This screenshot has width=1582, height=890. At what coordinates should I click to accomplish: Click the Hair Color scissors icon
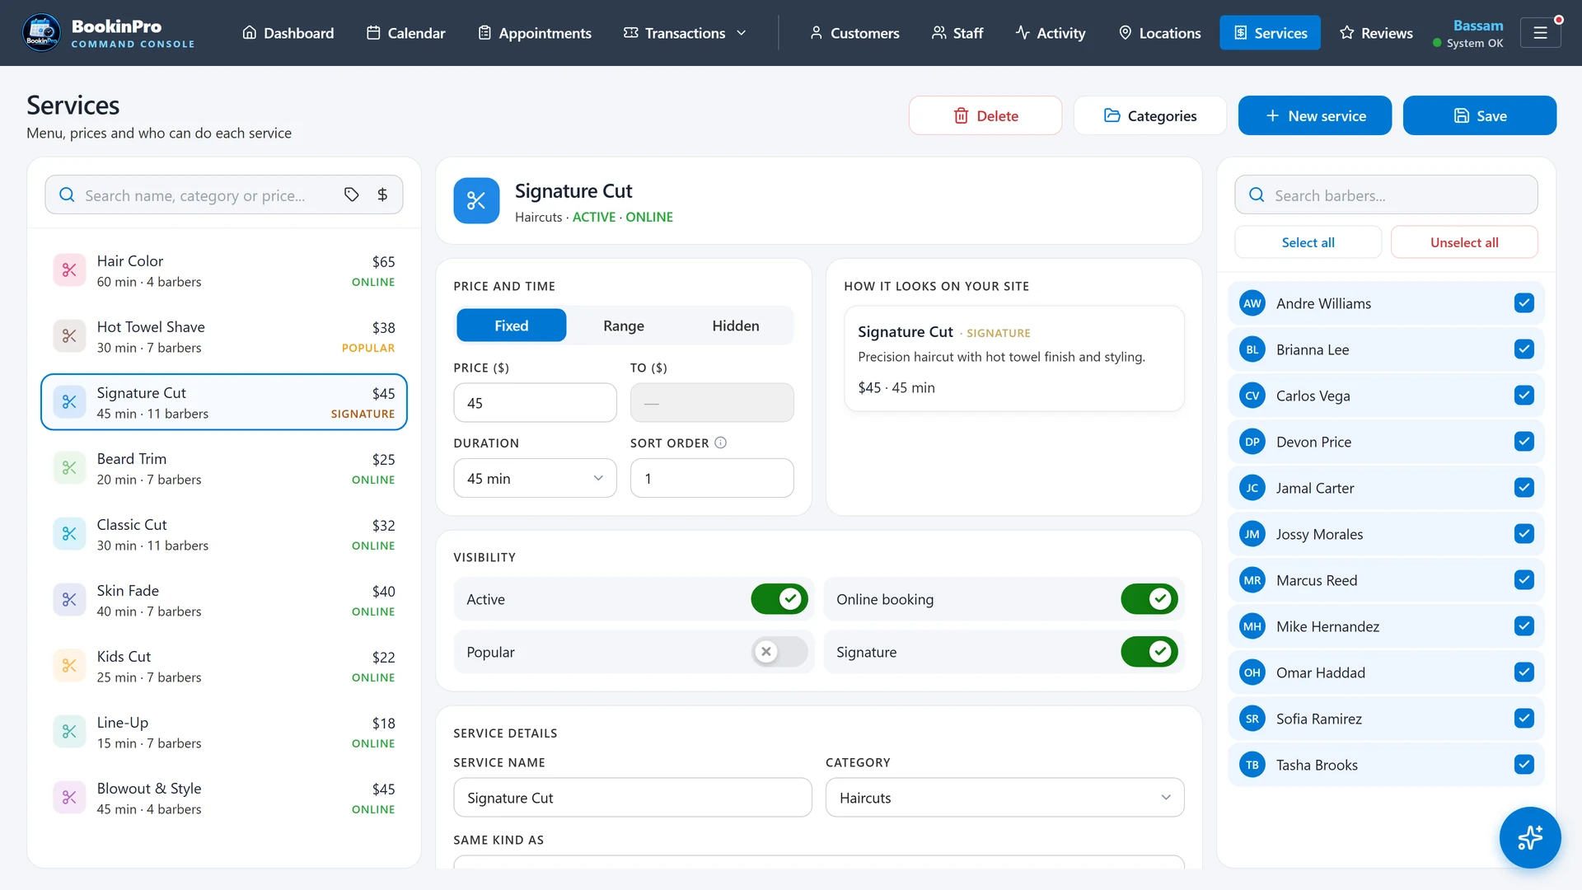pyautogui.click(x=69, y=270)
